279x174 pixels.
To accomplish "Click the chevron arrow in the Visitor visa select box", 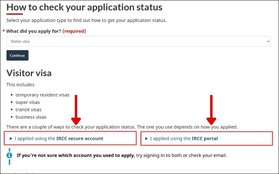I will click(x=267, y=41).
